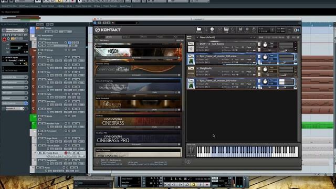Open Purge dropdown of DOW - 13 - Sub Booms
Viewport: 336px width, 189px height.
point(249,47)
